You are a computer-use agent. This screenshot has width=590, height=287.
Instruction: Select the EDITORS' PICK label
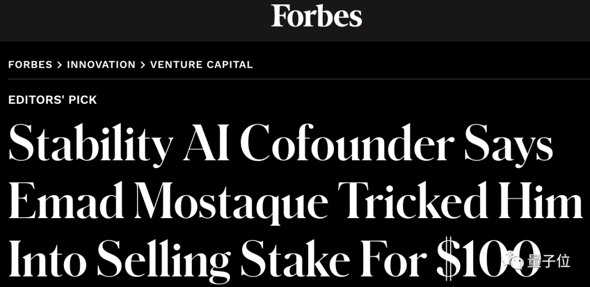52,99
